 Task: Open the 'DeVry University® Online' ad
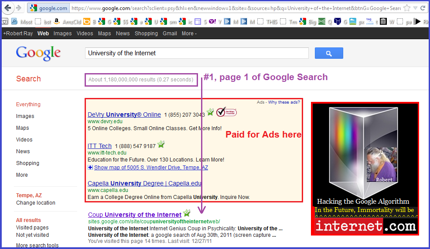tap(124, 114)
